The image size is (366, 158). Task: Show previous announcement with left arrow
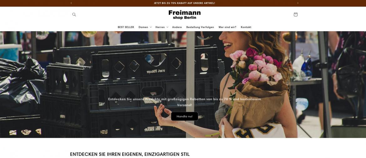(71, 3)
